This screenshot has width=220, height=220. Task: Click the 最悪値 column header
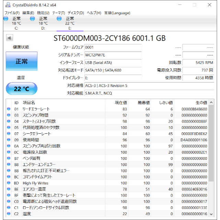pyautogui.click(x=140, y=103)
